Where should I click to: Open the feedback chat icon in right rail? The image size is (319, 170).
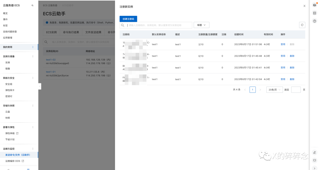tap(315, 160)
